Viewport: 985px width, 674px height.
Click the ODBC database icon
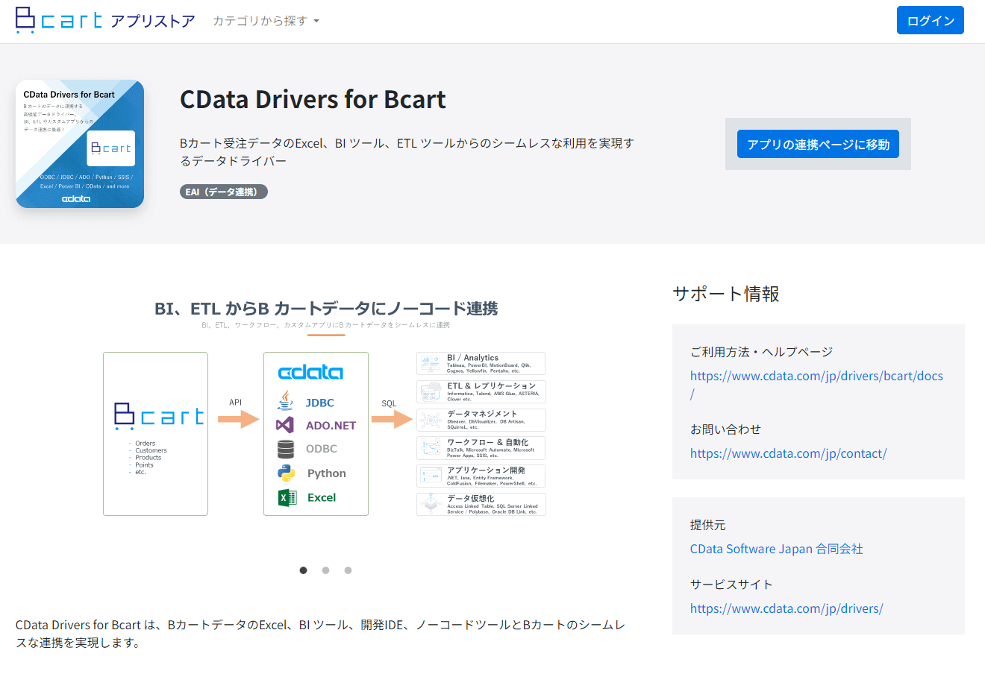[x=285, y=449]
